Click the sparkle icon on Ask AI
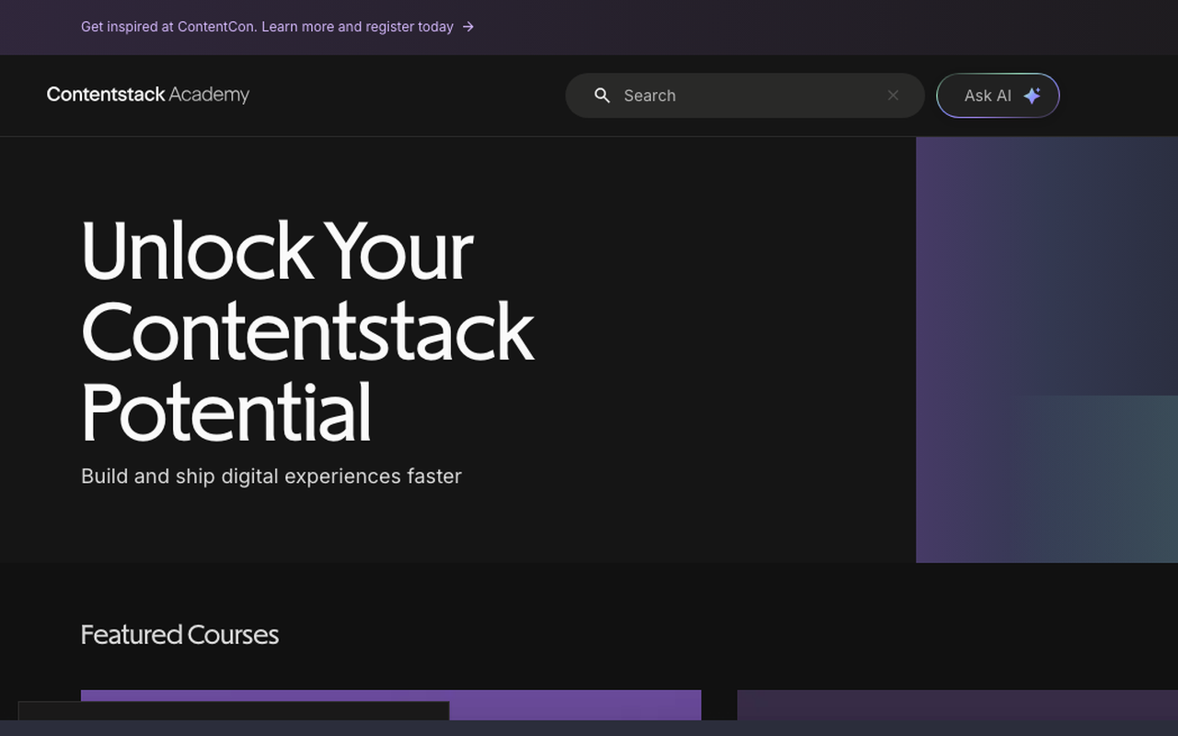This screenshot has width=1178, height=736. (x=1032, y=96)
